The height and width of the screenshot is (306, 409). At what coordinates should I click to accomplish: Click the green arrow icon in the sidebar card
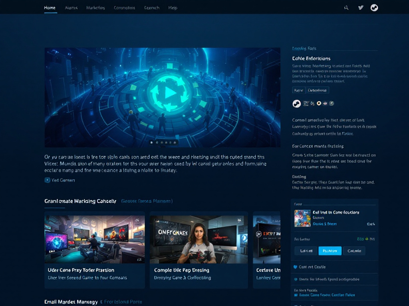coord(367,239)
